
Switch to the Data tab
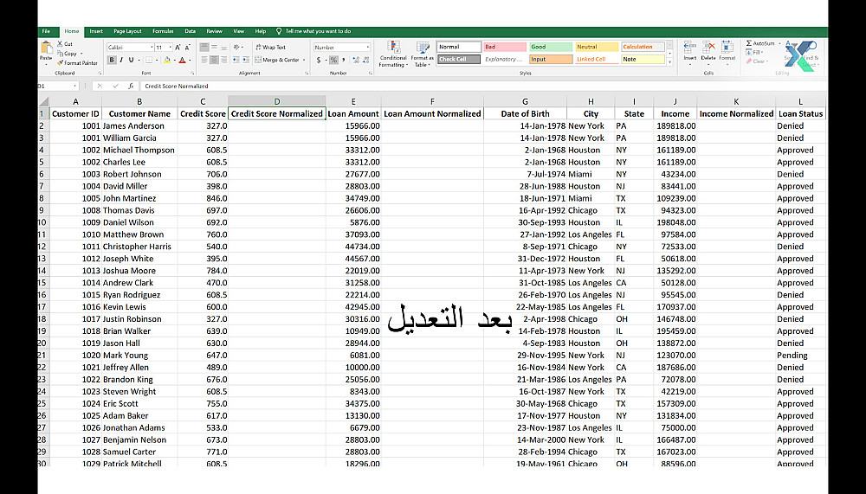tap(190, 31)
